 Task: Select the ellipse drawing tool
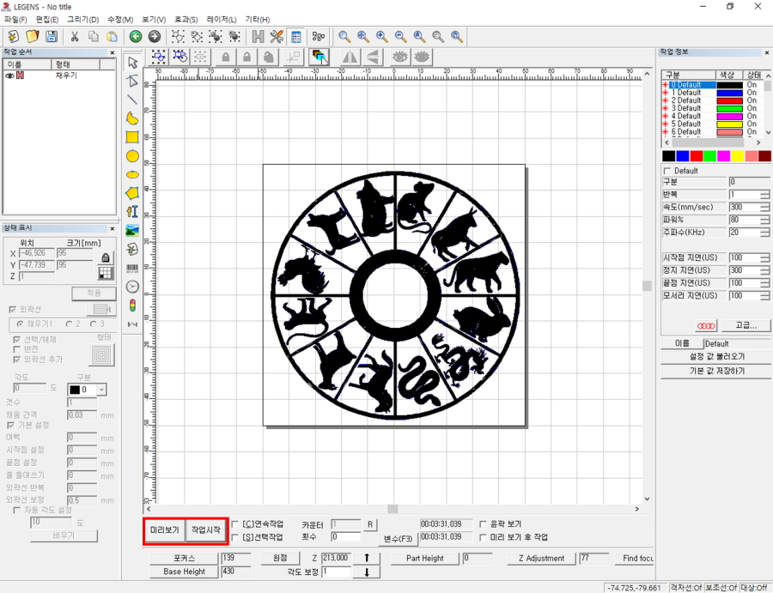click(x=132, y=175)
